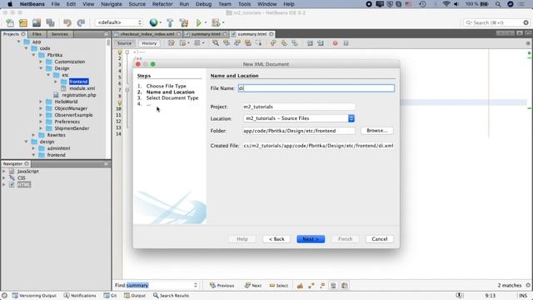This screenshot has width=533, height=300.
Task: Click the green Run Project icon
Action: pyautogui.click(x=199, y=22)
